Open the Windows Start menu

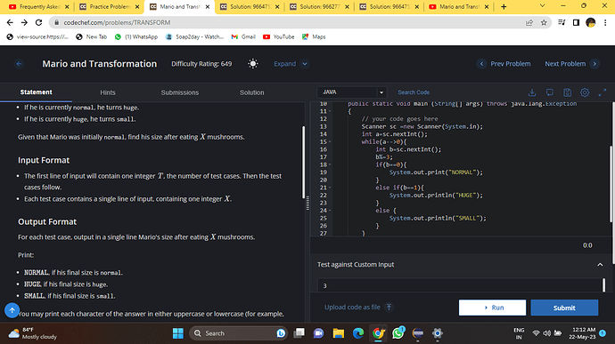pyautogui.click(x=178, y=333)
